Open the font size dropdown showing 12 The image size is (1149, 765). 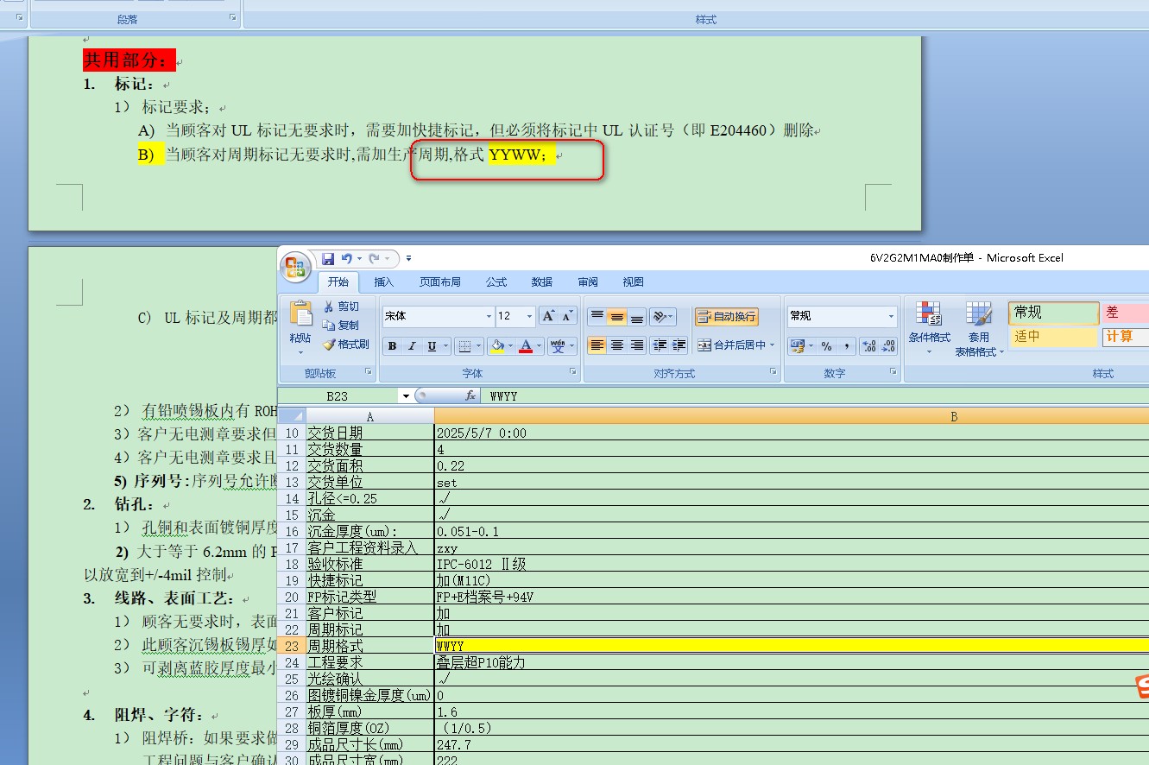530,316
